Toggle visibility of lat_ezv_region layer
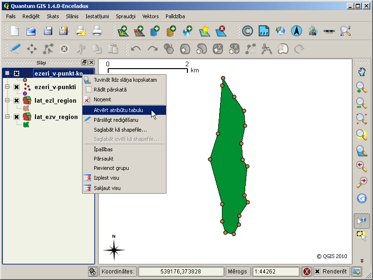This screenshot has width=373, height=280. [x=16, y=117]
